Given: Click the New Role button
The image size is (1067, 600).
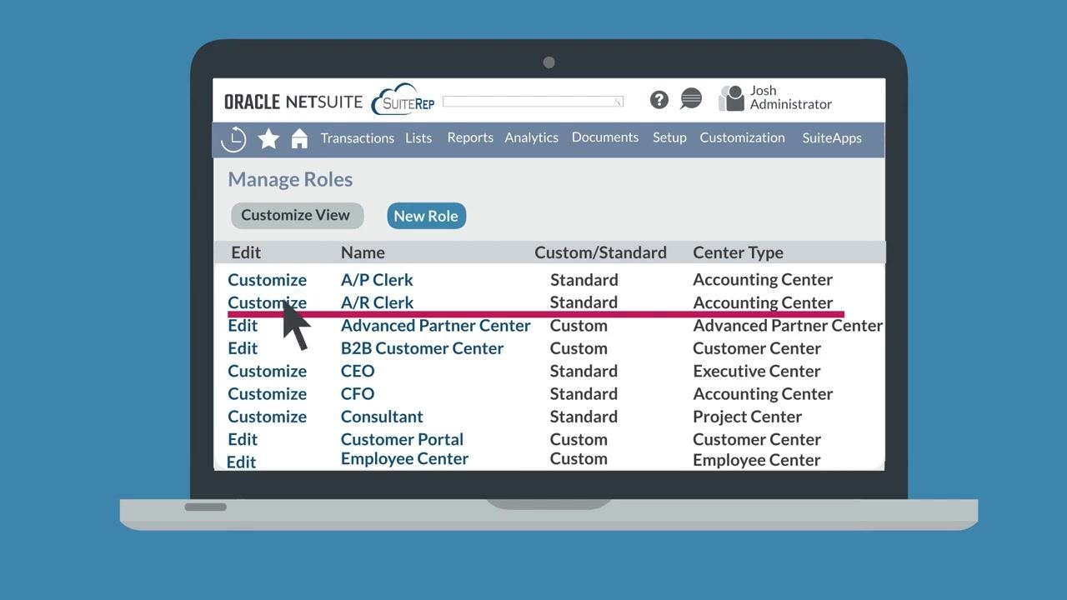Looking at the screenshot, I should pyautogui.click(x=426, y=216).
